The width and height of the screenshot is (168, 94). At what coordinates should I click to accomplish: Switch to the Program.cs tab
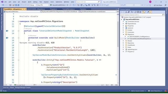tap(54, 9)
